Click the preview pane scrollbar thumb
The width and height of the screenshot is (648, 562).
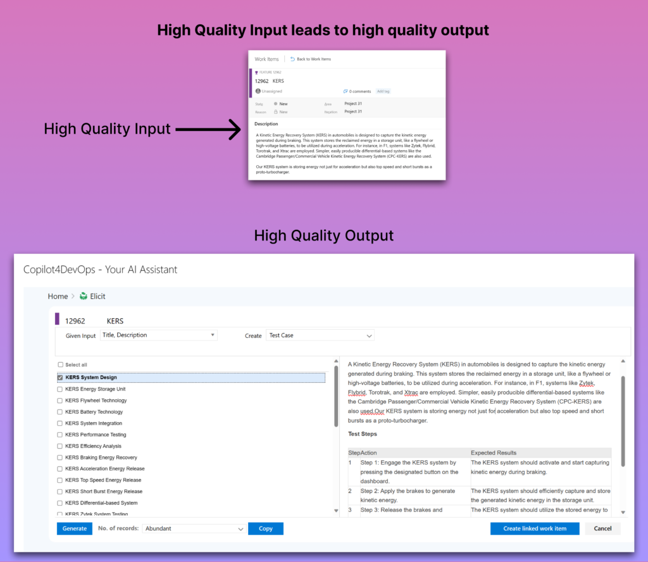point(623,421)
